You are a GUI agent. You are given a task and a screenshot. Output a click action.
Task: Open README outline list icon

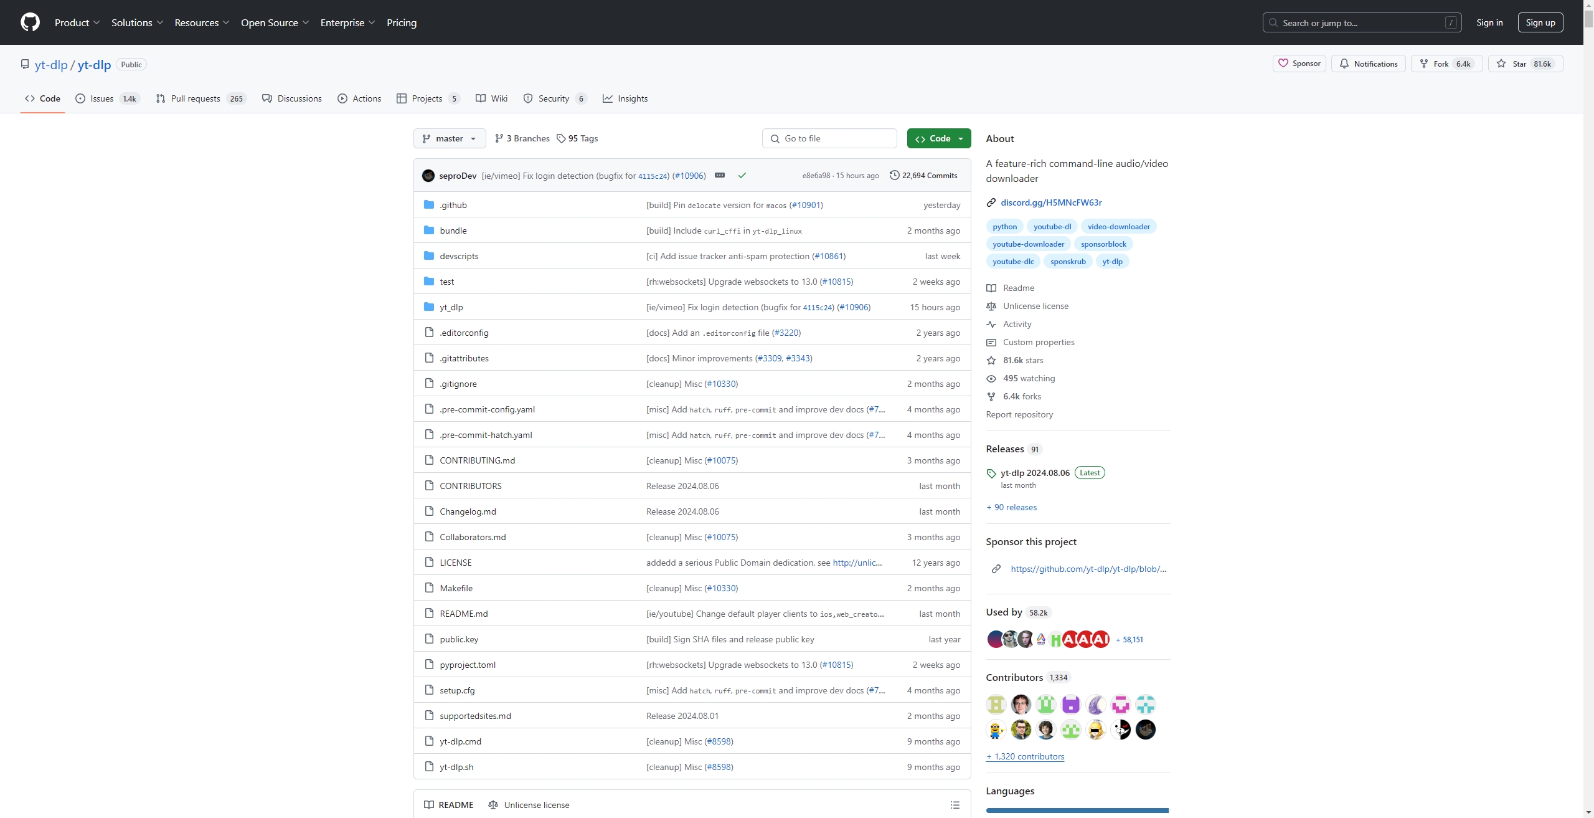[x=955, y=805]
